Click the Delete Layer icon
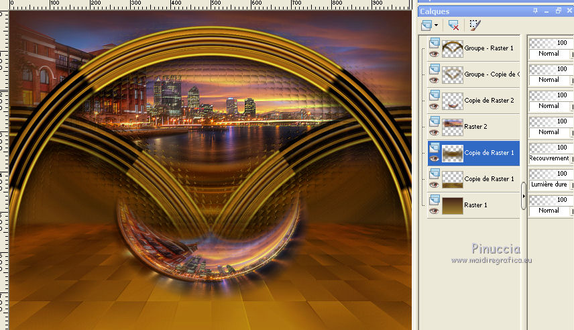 point(453,25)
